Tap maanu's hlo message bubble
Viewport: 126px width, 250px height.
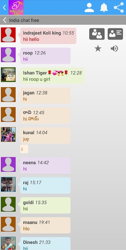pyautogui.click(x=45, y=225)
